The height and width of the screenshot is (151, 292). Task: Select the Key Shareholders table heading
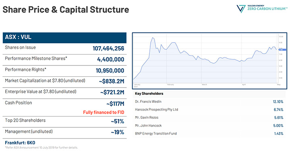[149, 94]
